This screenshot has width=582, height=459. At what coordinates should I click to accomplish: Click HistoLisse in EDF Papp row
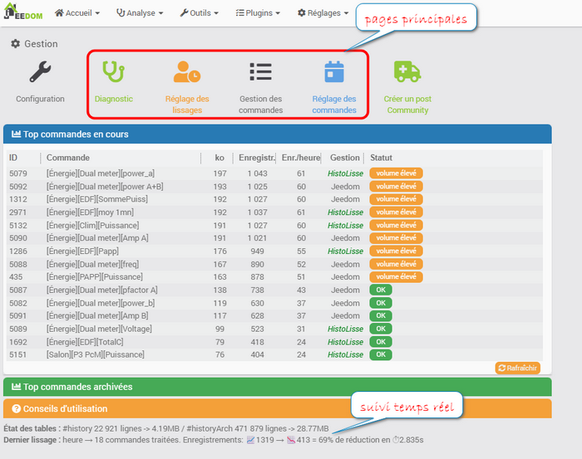345,251
